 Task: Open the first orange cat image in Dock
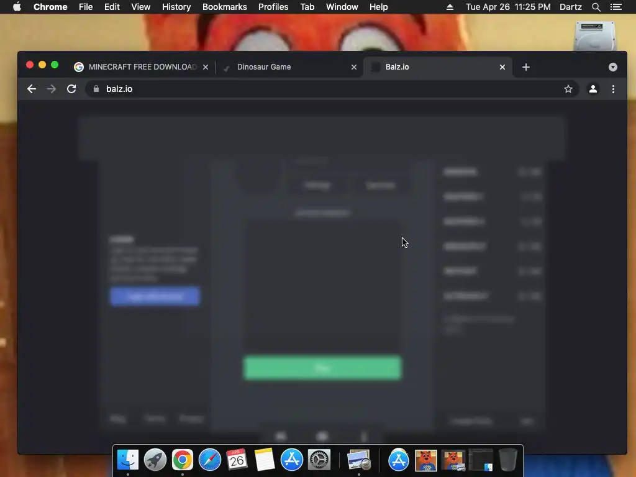coord(426,460)
